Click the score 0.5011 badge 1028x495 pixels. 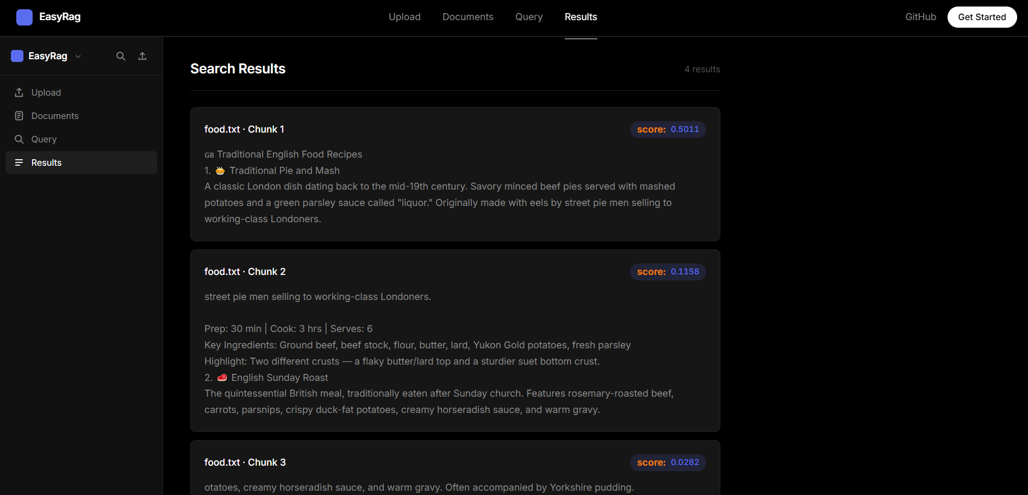[668, 129]
